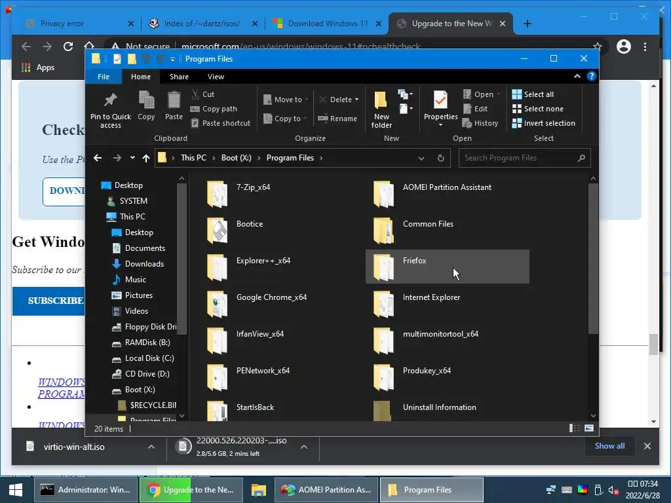The width and height of the screenshot is (671, 503).
Task: Click refresh icon in Explorer address bar
Action: [x=441, y=158]
